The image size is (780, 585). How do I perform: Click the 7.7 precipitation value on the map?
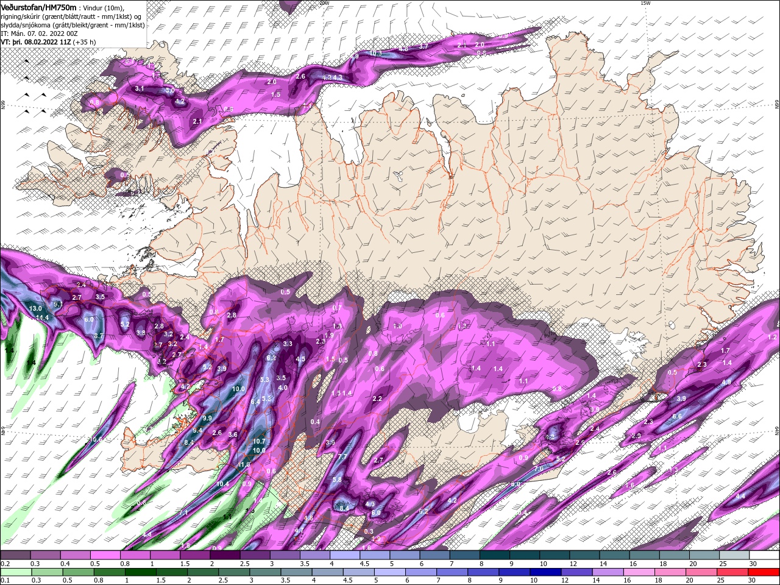pyautogui.click(x=342, y=456)
